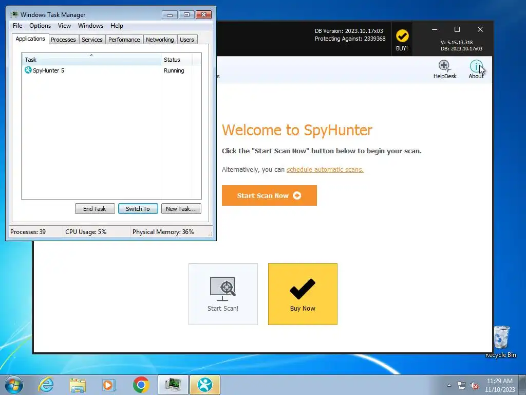Click the Running status of SpyHunter 5

click(x=174, y=70)
